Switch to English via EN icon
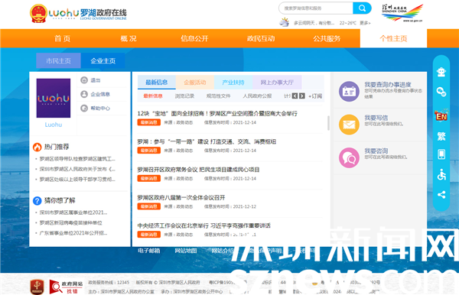Screen dimensions: 459x295 (441, 115)
